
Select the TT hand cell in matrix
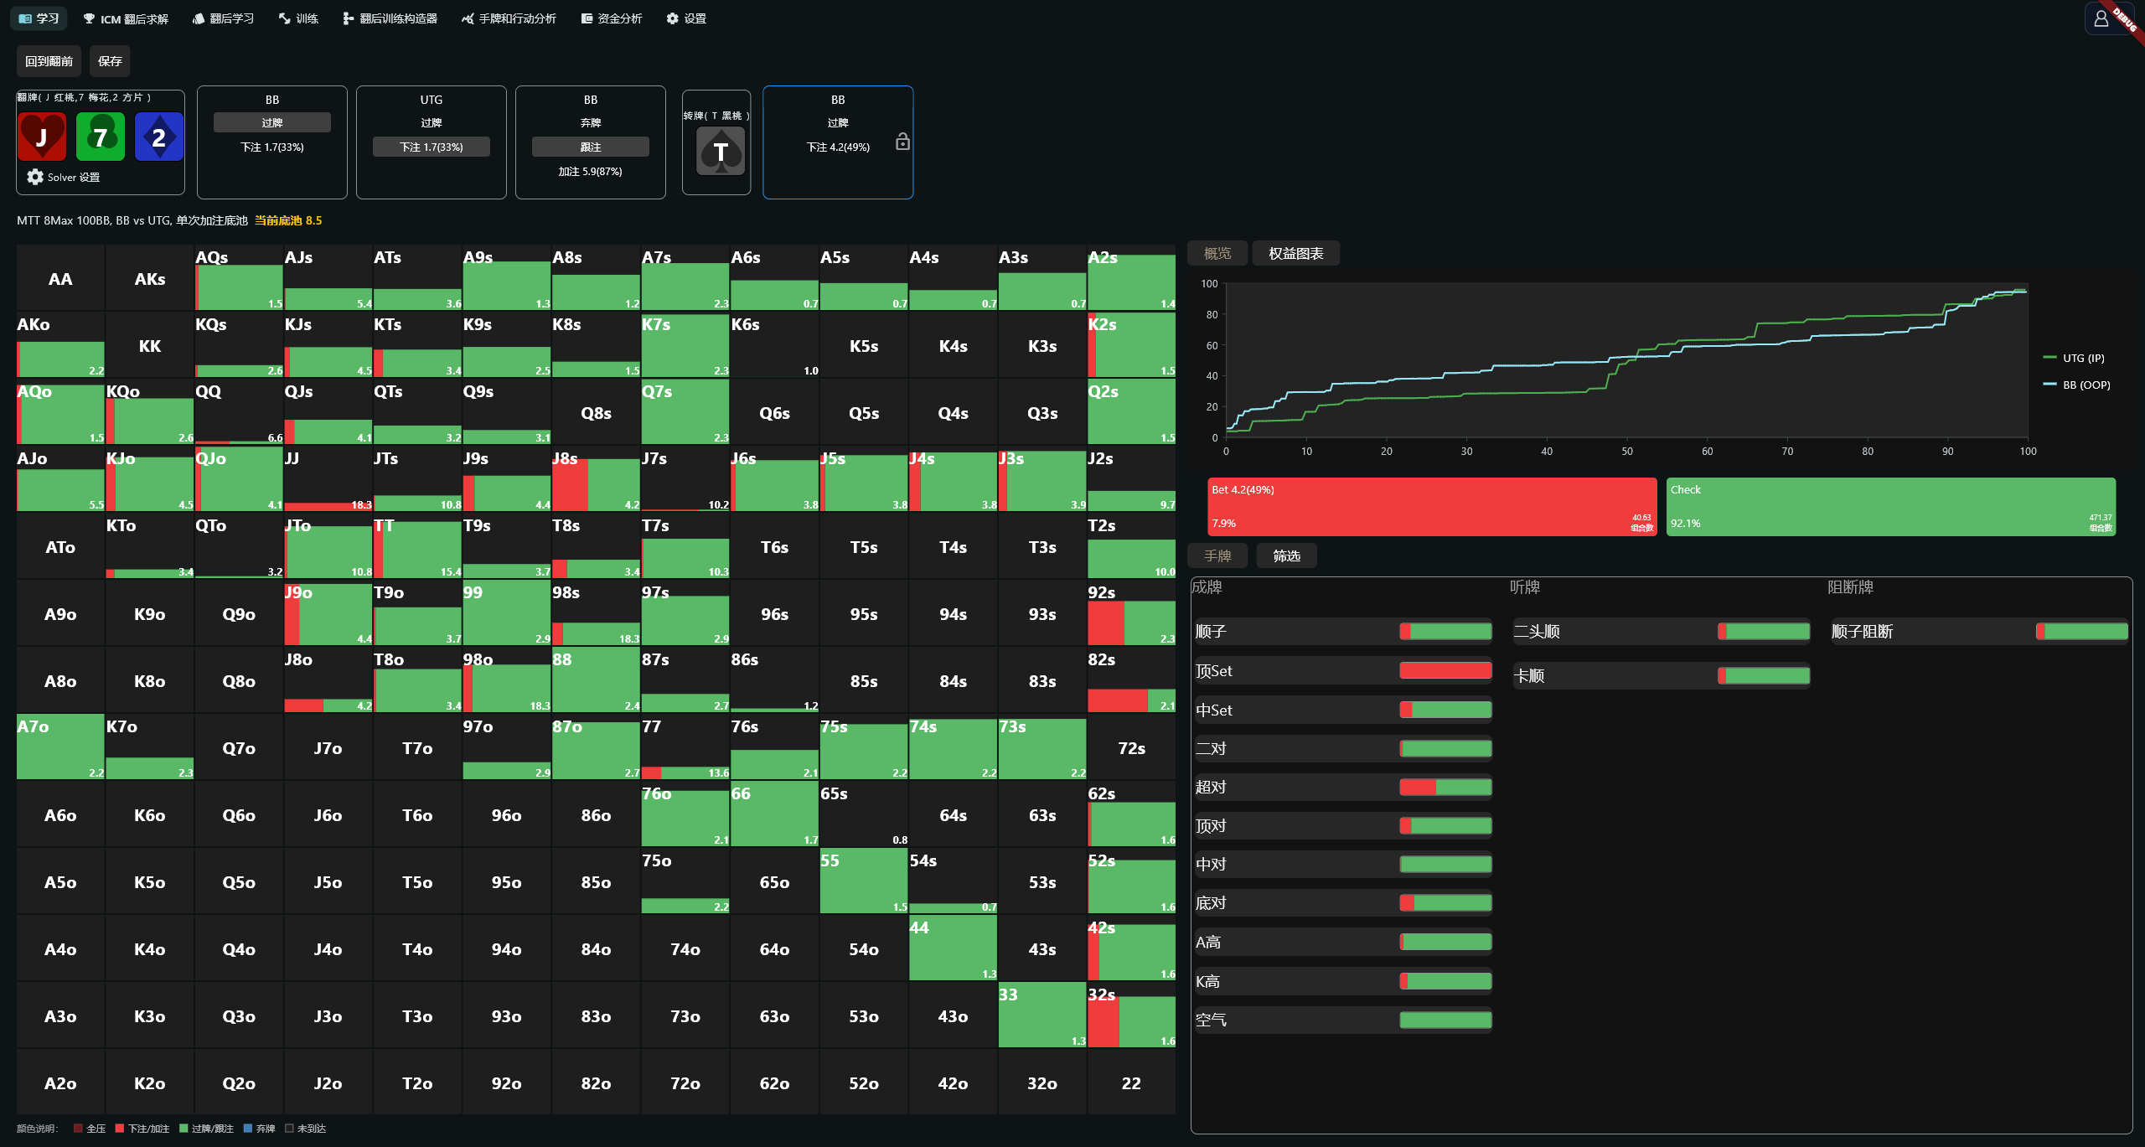417,546
